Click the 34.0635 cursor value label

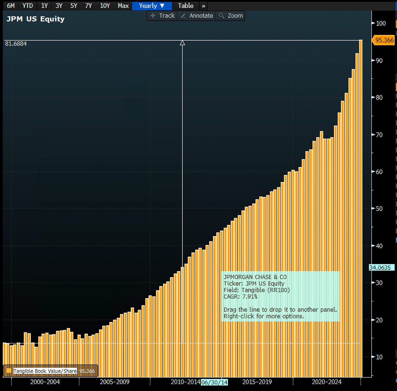coord(381,268)
